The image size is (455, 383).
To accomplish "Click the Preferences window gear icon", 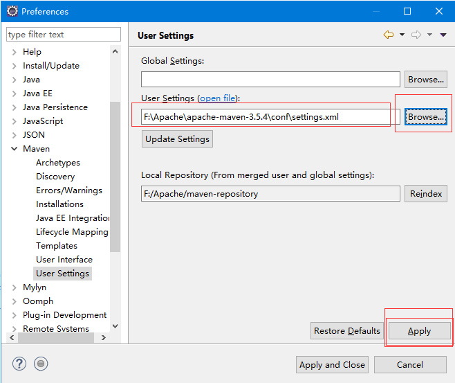I will tap(12, 11).
